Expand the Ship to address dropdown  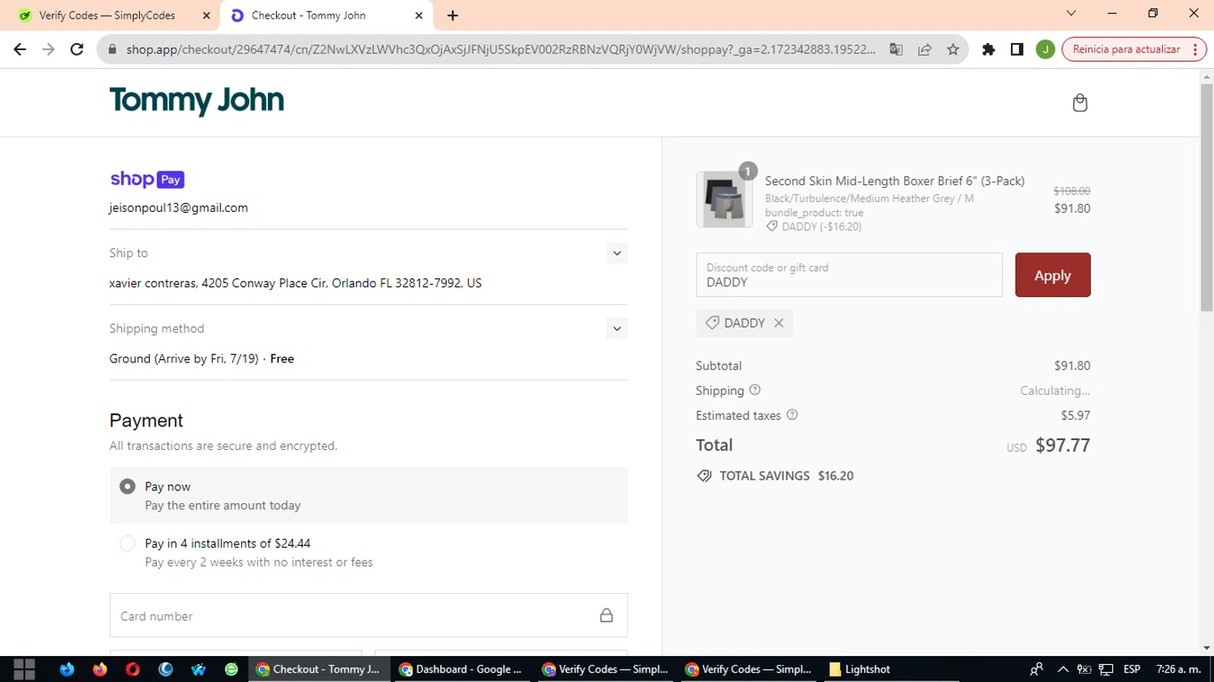(617, 253)
